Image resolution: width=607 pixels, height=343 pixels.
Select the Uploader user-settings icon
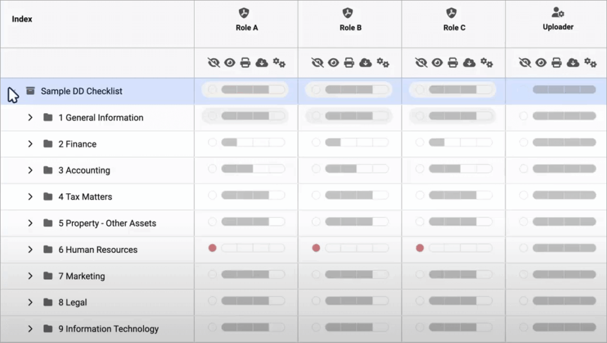(557, 12)
